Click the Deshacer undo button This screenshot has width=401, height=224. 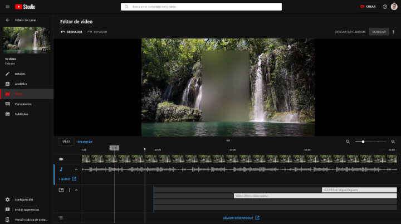click(x=71, y=32)
